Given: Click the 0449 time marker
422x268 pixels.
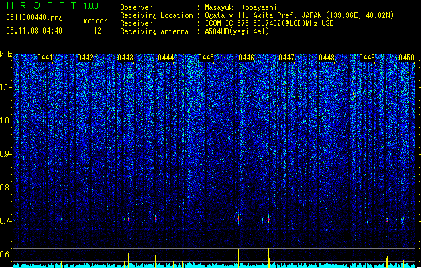Looking at the screenshot, I should (367, 58).
